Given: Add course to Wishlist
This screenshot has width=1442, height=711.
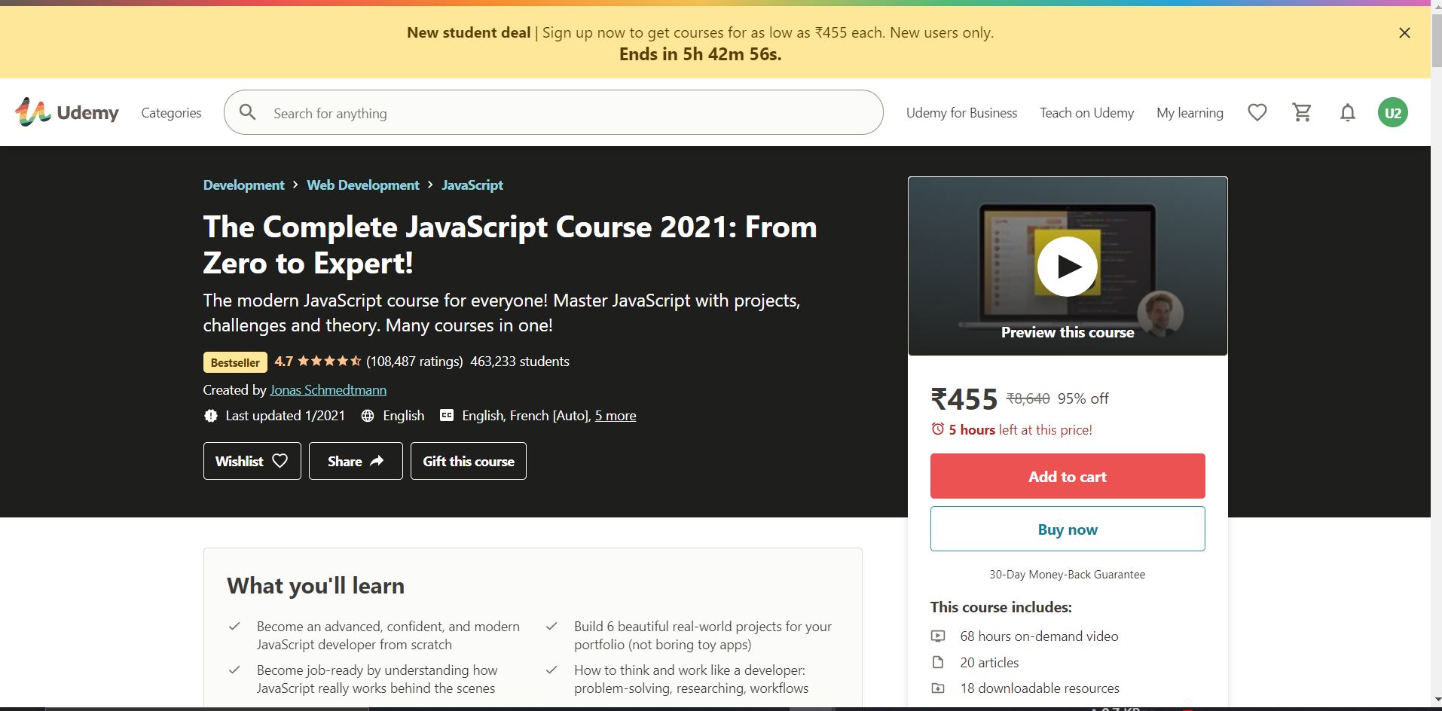Looking at the screenshot, I should click(252, 461).
